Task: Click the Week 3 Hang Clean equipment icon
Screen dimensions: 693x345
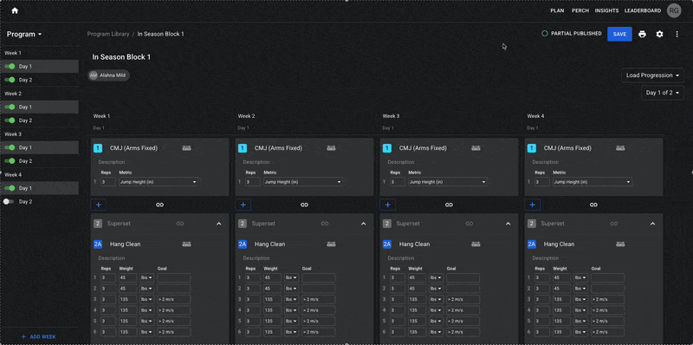Action: coord(476,244)
